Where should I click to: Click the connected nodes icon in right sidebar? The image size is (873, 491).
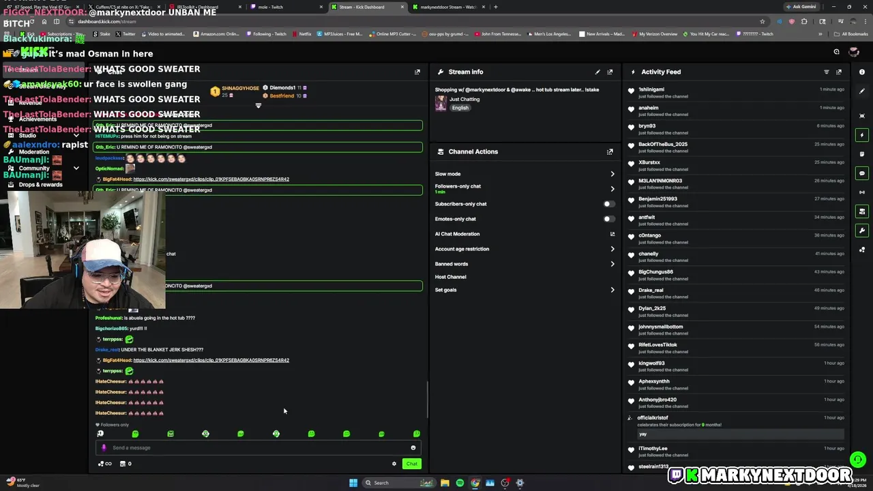pyautogui.click(x=862, y=250)
